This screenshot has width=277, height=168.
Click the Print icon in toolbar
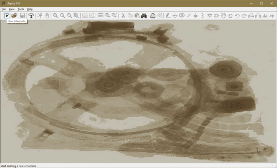(153, 16)
